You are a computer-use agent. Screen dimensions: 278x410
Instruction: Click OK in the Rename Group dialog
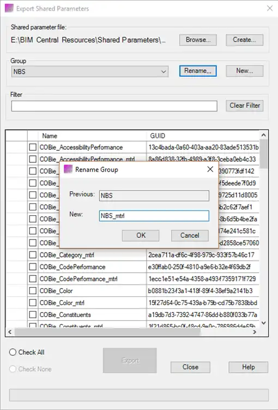[x=141, y=236]
